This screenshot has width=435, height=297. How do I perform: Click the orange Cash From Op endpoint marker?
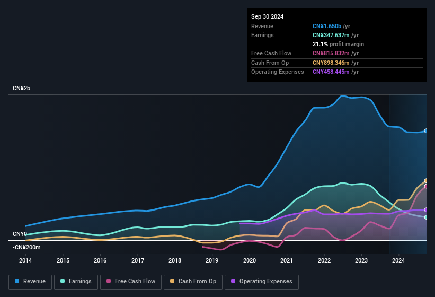pos(426,181)
